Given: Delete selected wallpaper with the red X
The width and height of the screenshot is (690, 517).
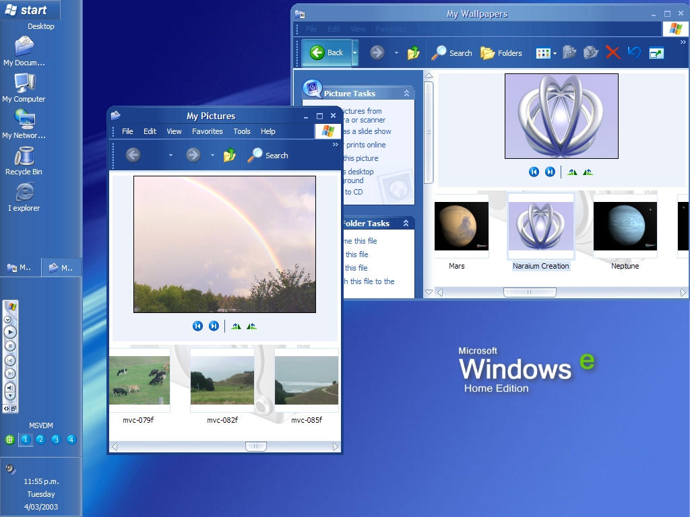Looking at the screenshot, I should click(612, 53).
